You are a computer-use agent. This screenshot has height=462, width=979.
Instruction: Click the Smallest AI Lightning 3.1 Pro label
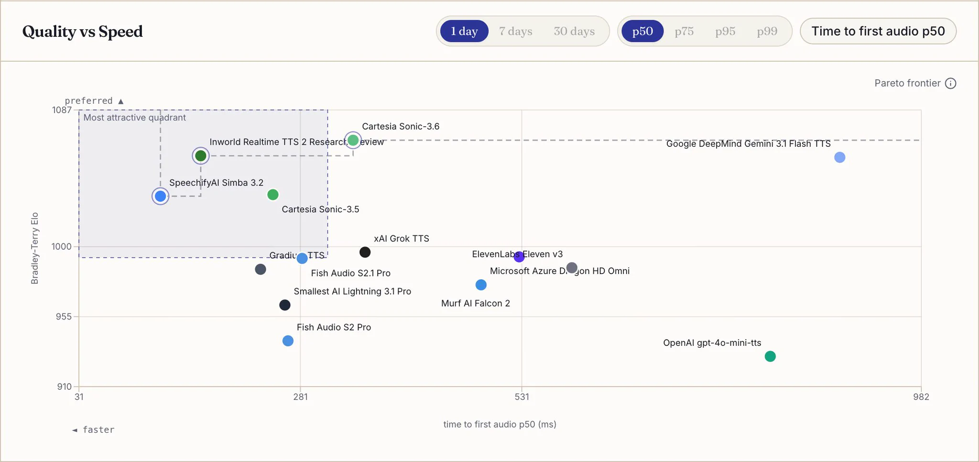tap(352, 291)
